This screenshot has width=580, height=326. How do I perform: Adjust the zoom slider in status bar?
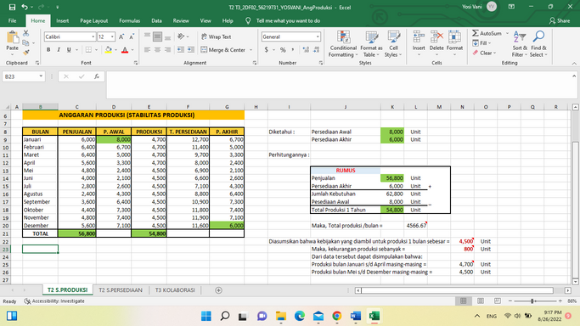pos(533,301)
